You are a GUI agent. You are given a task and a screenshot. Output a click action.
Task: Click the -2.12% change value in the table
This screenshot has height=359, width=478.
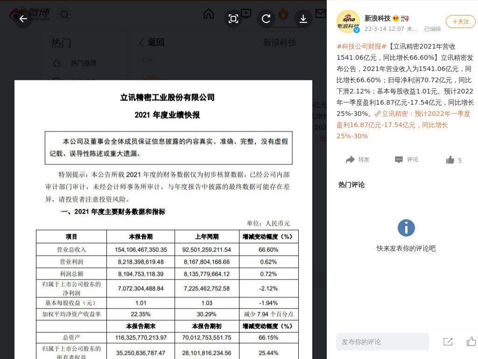pyautogui.click(x=268, y=288)
